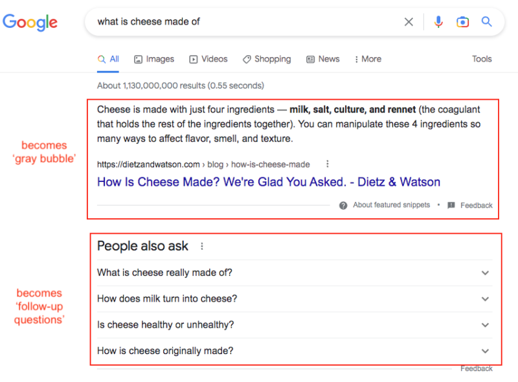Viewport: 518px width, 382px height.
Task: Expand "How is cheese originally made?" question
Action: click(x=485, y=351)
